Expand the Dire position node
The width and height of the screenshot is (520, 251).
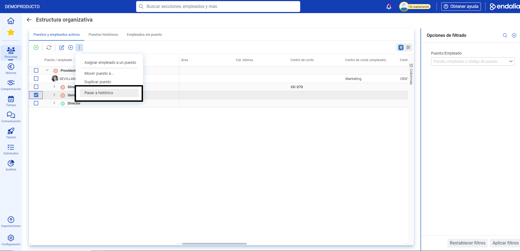[x=54, y=87]
